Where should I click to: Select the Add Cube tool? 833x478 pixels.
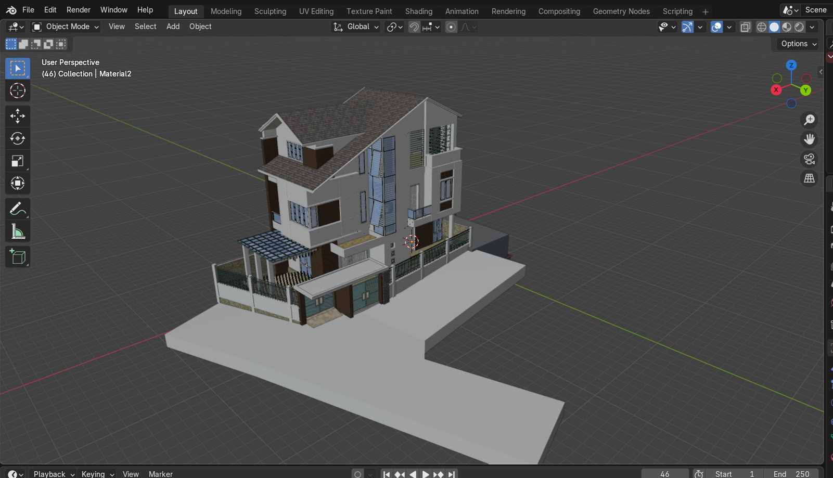pyautogui.click(x=18, y=257)
